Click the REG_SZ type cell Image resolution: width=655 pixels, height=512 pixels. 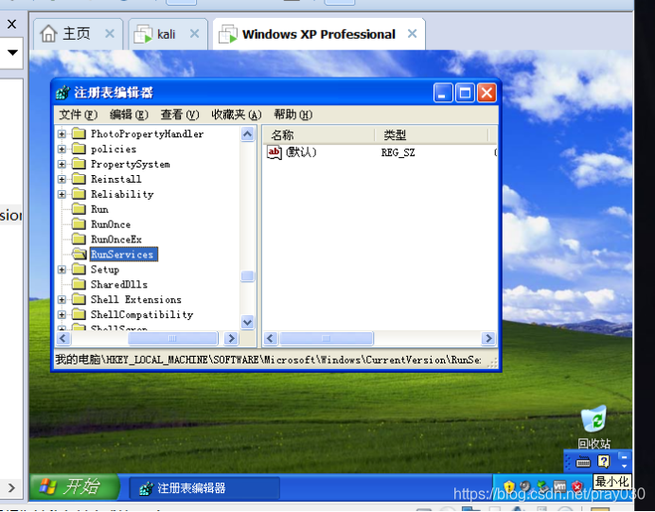[398, 153]
